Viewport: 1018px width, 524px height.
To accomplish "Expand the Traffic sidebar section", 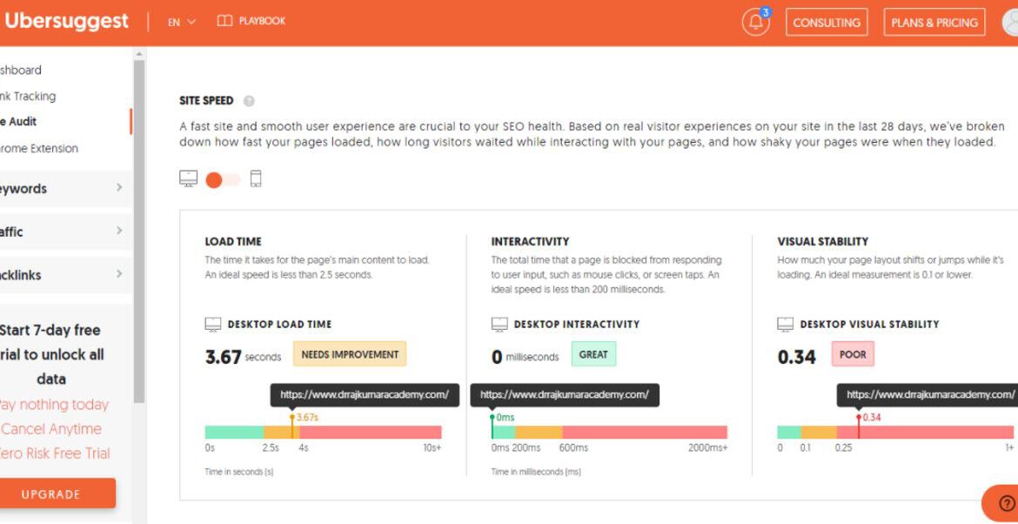I will click(x=61, y=232).
